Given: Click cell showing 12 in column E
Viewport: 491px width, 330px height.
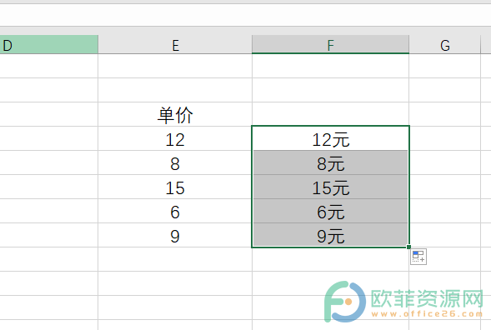Looking at the screenshot, I should click(175, 138).
